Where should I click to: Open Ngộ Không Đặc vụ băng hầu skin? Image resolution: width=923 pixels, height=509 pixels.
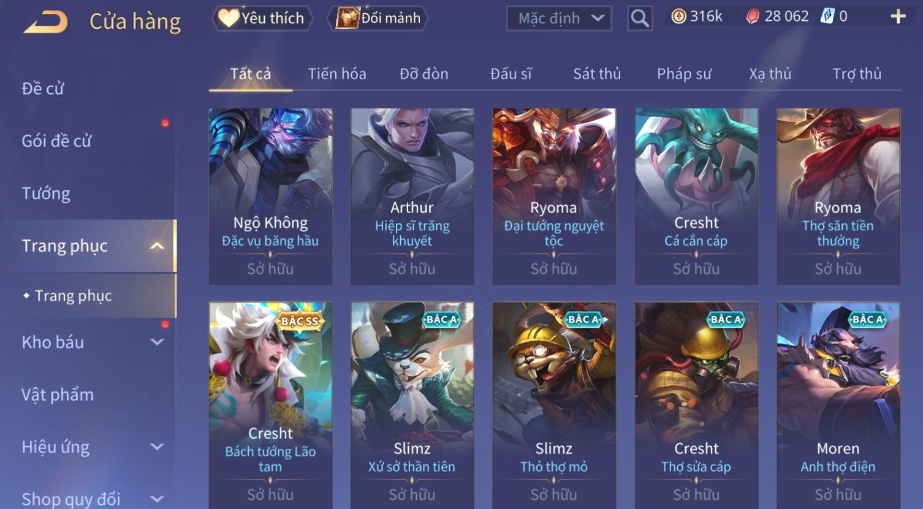click(270, 197)
